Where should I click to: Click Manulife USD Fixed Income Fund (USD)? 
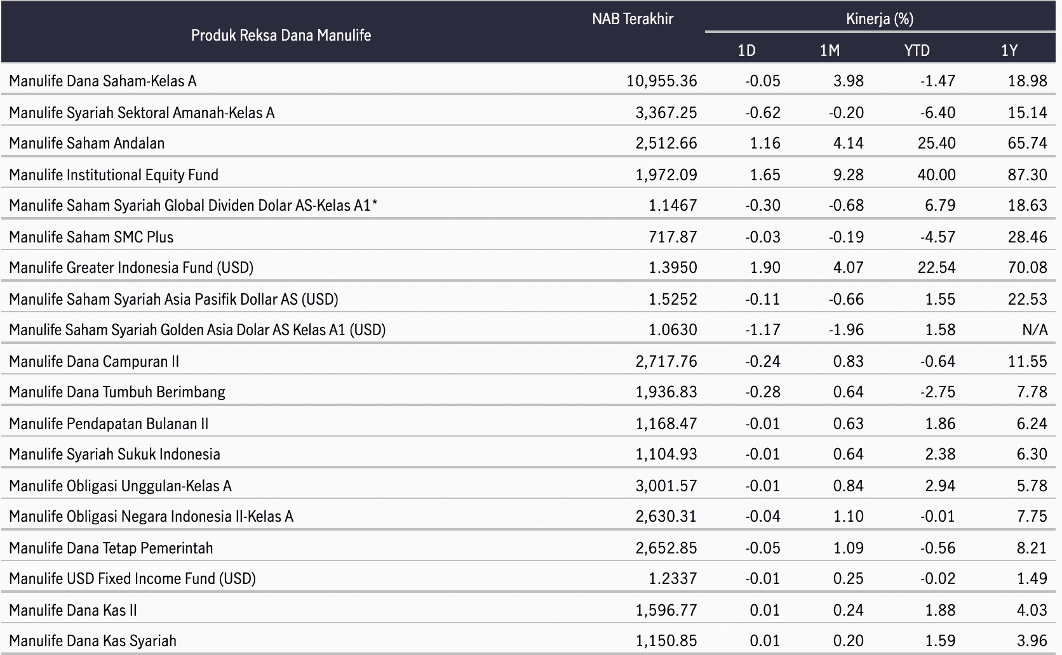pos(132,578)
